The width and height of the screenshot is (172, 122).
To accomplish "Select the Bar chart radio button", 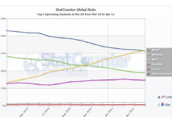I will 159,105.
